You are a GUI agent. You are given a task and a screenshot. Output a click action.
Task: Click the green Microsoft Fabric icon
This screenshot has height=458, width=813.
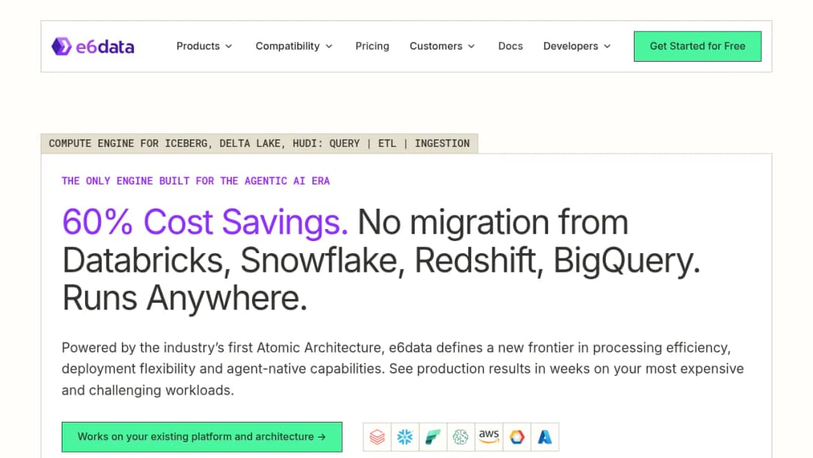click(x=433, y=437)
